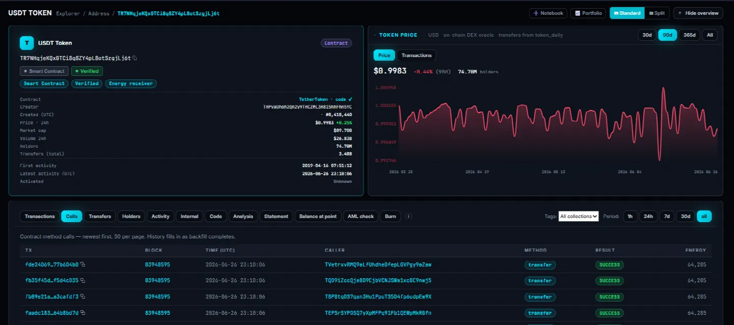Click the info icon beside the Burn tab

pyautogui.click(x=408, y=216)
